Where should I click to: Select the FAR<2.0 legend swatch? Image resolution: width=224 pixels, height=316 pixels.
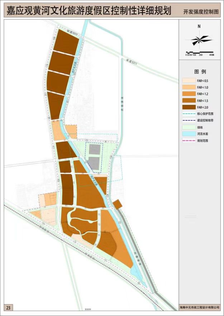point(188,107)
